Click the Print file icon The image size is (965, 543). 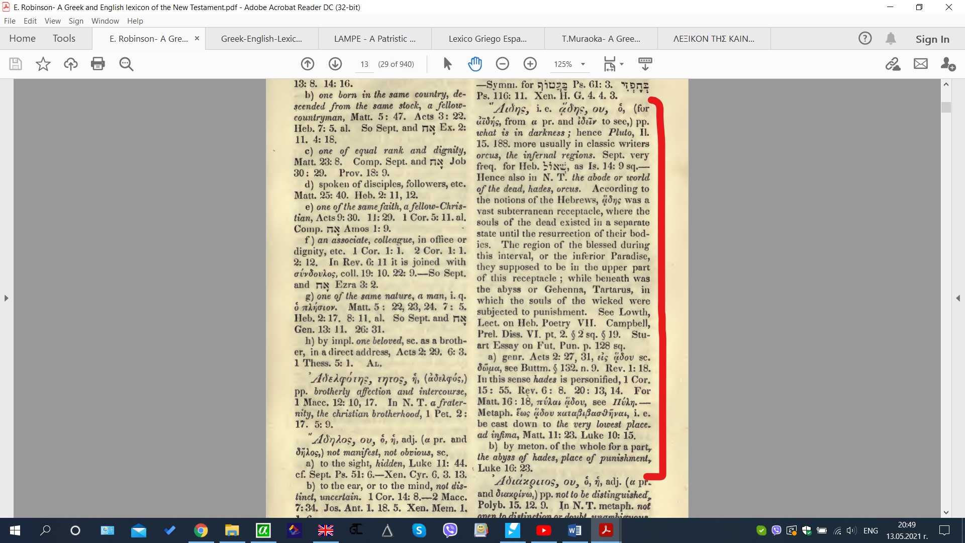[98, 64]
